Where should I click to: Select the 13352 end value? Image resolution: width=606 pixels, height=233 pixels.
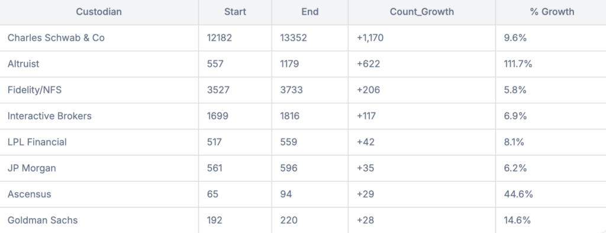point(294,38)
